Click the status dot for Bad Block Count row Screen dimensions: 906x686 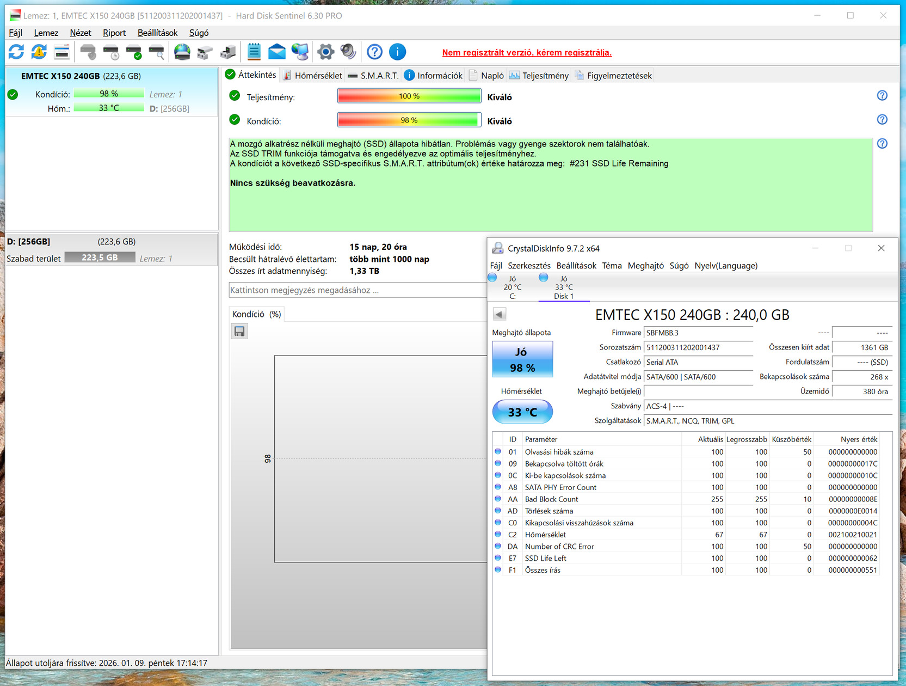pyautogui.click(x=497, y=499)
